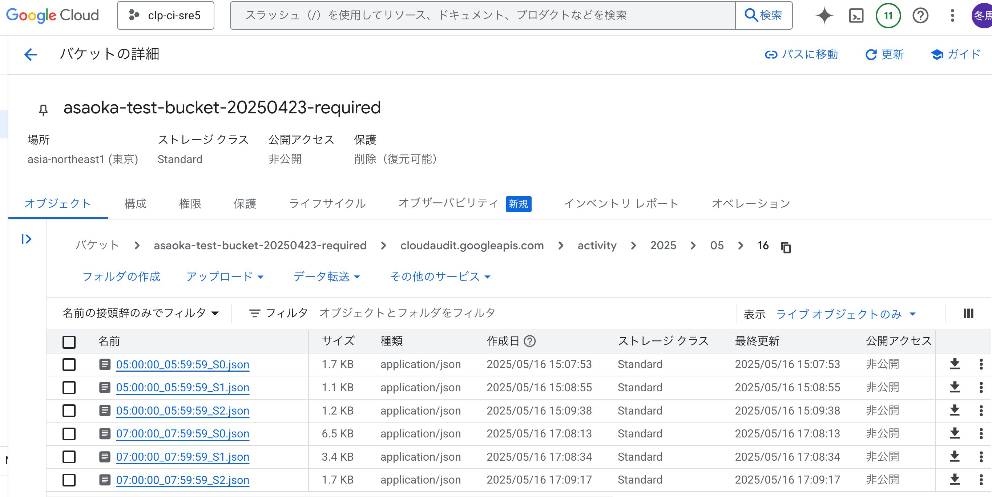Expand the データ転送 dropdown
992x497 pixels.
point(327,276)
